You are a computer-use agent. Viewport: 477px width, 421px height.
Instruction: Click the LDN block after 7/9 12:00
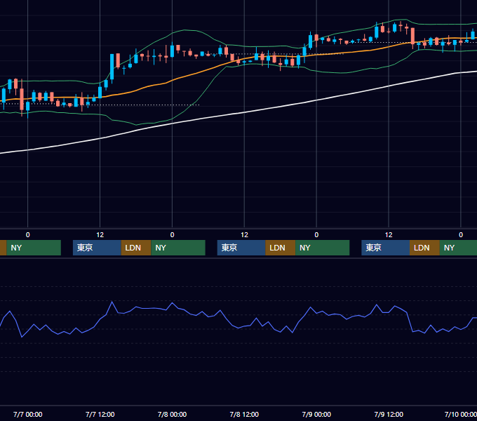tap(424, 248)
